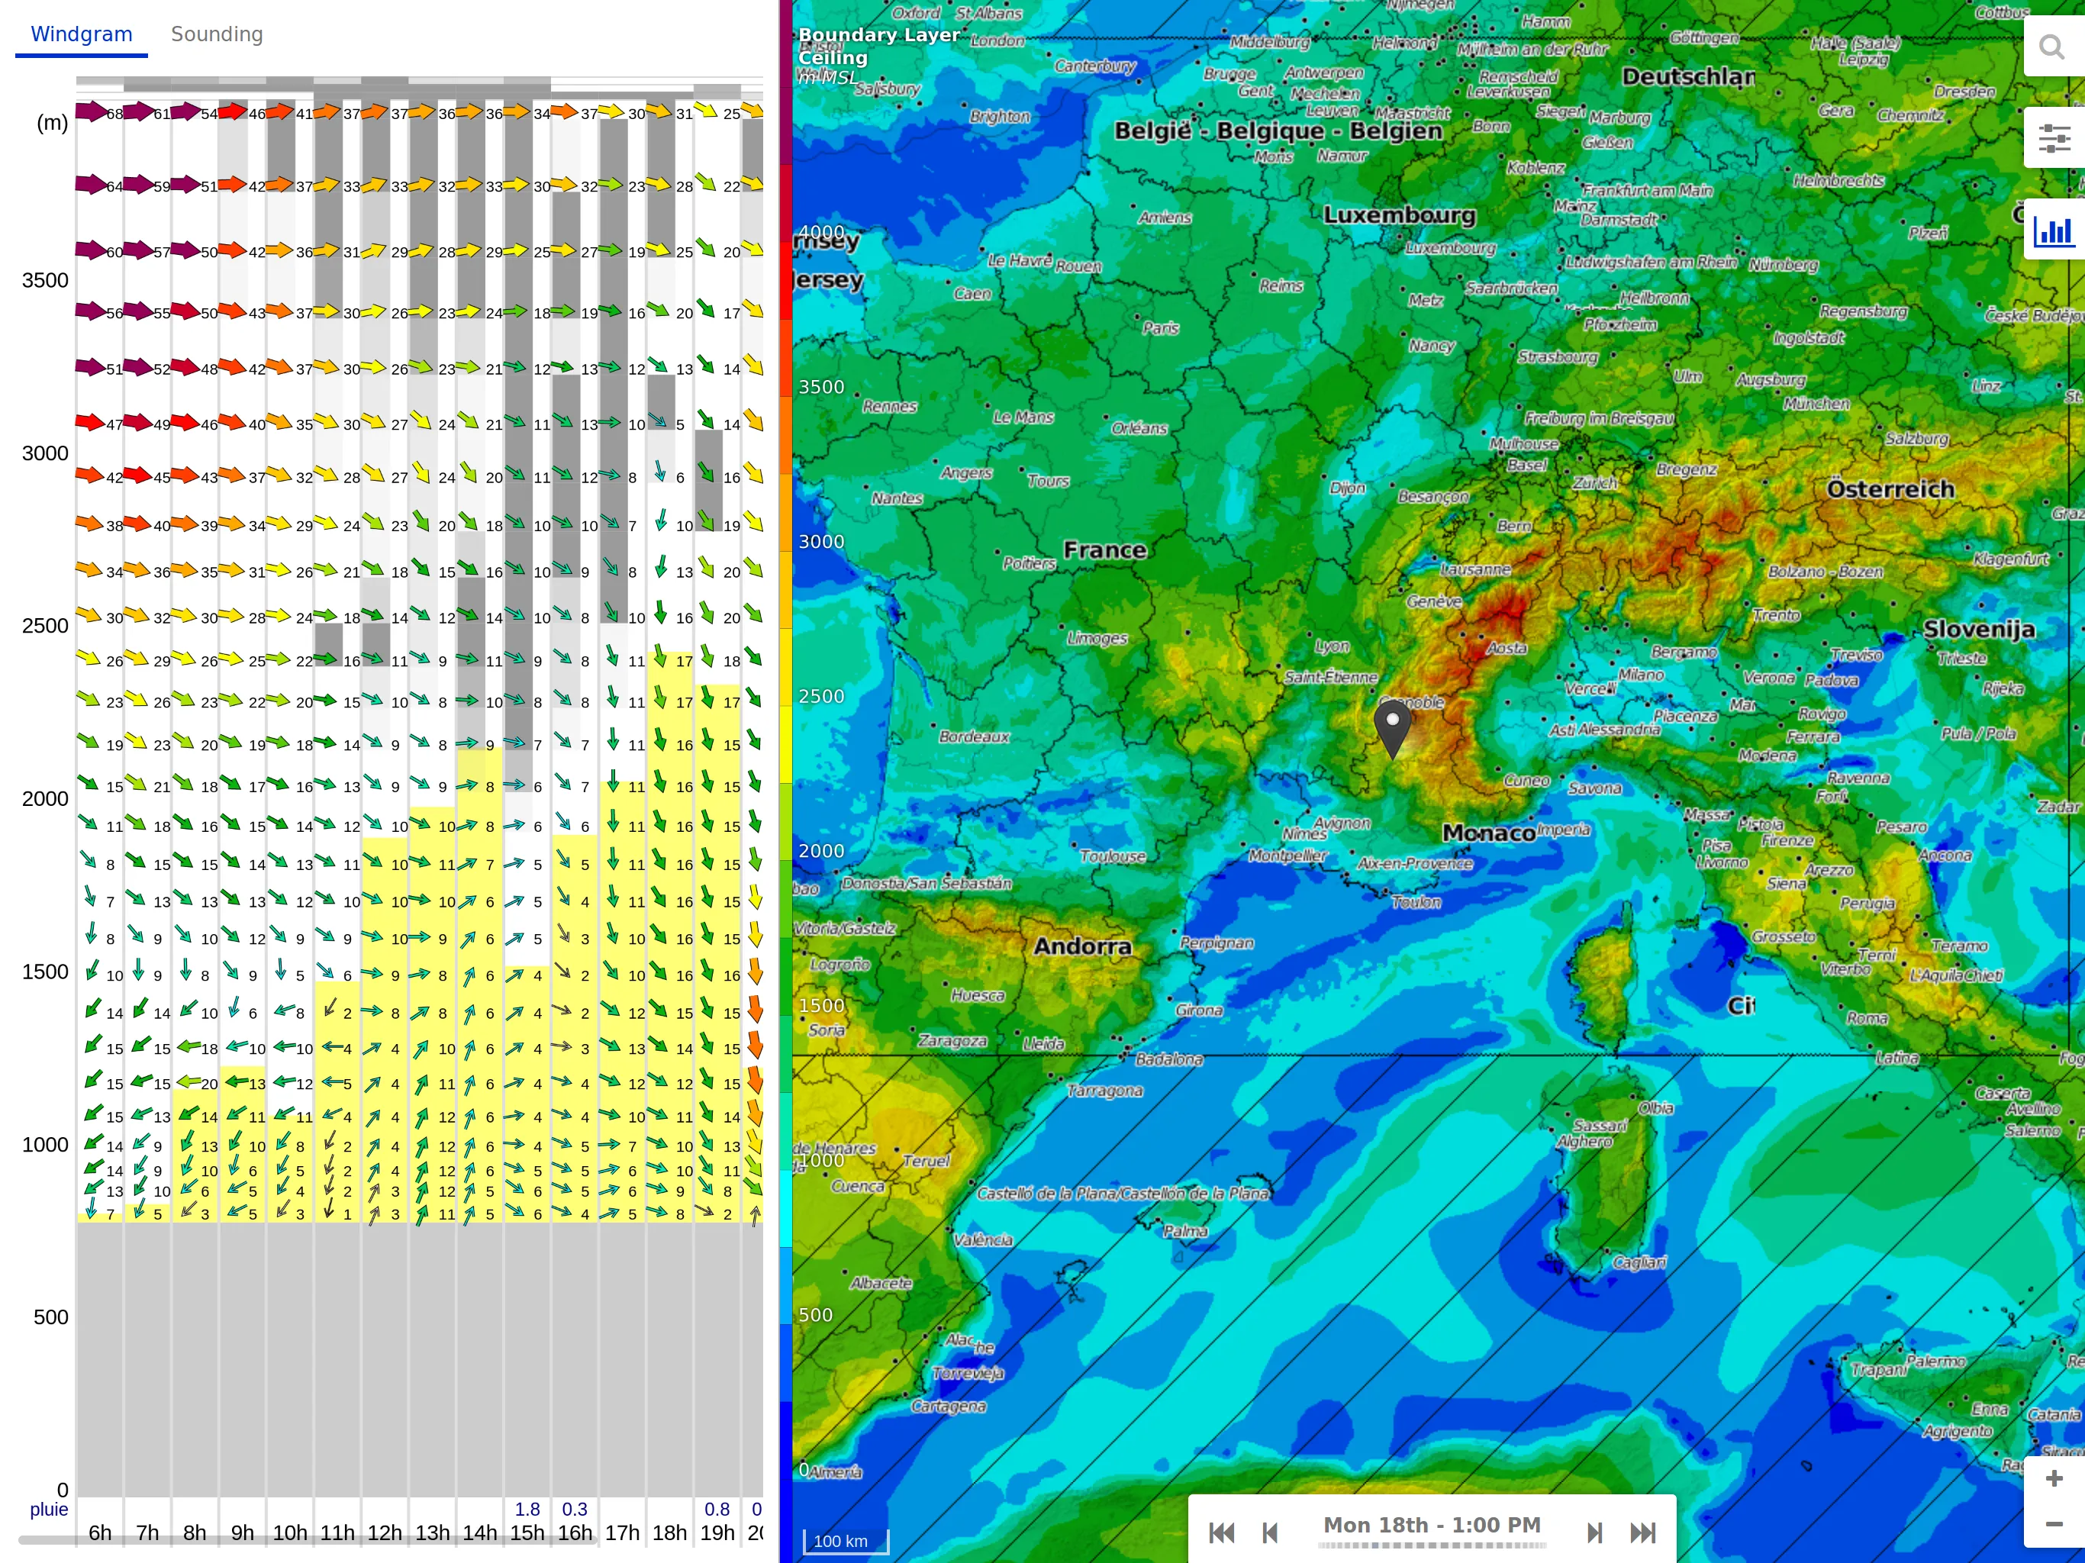2085x1563 pixels.
Task: Click the Slovenija label on map
Action: click(1978, 629)
